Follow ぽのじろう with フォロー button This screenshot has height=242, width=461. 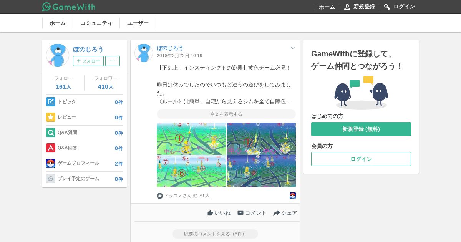[88, 61]
